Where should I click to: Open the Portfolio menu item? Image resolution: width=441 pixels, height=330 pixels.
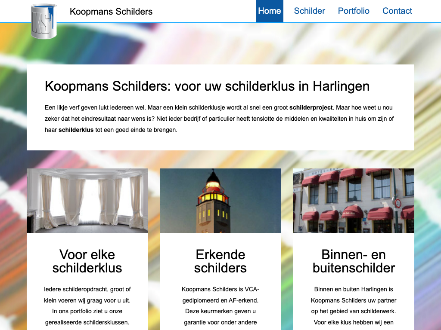point(354,11)
